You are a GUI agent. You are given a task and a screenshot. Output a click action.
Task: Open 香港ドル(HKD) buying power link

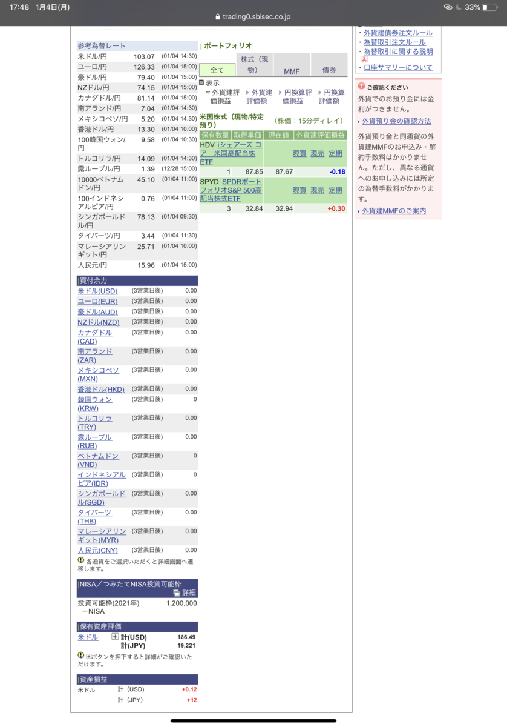point(101,389)
